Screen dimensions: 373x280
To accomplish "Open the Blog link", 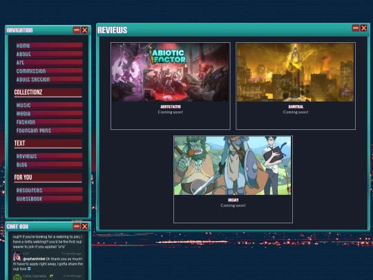I will click(49, 165).
